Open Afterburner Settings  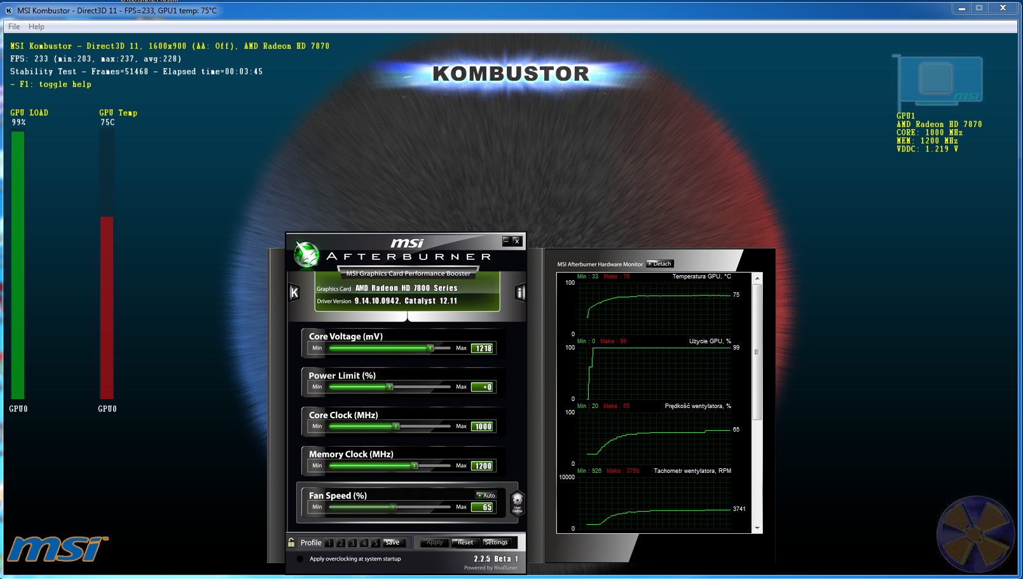point(496,542)
